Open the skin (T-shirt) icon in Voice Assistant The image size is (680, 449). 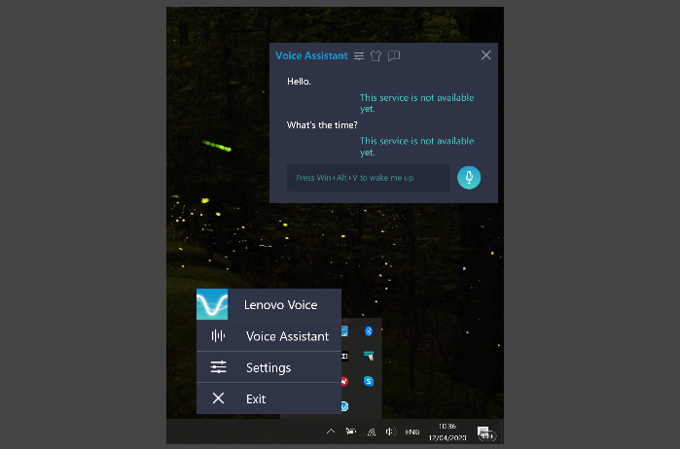(376, 56)
